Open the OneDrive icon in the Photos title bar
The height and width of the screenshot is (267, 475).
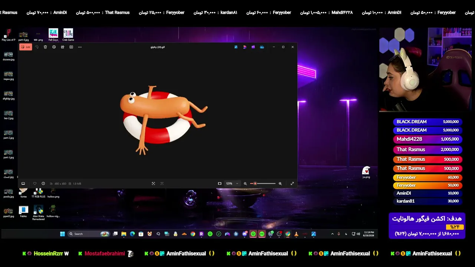262,47
